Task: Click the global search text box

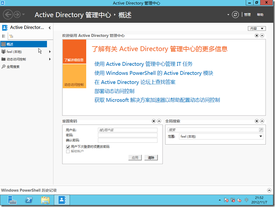Action: point(213,130)
